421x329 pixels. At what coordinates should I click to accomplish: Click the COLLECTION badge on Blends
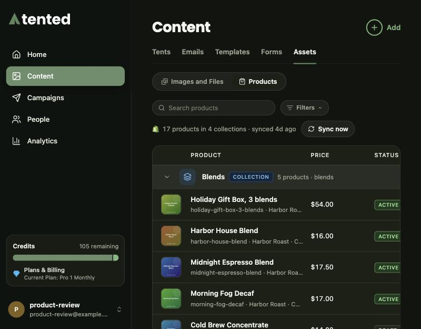tap(251, 177)
